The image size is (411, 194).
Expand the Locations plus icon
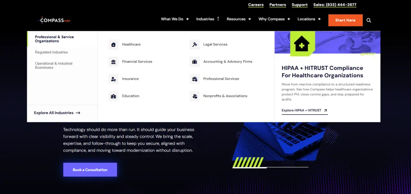319,19
